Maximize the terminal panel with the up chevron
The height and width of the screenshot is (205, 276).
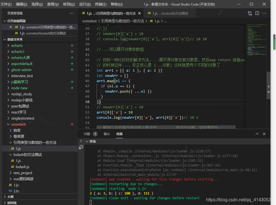click(257, 134)
